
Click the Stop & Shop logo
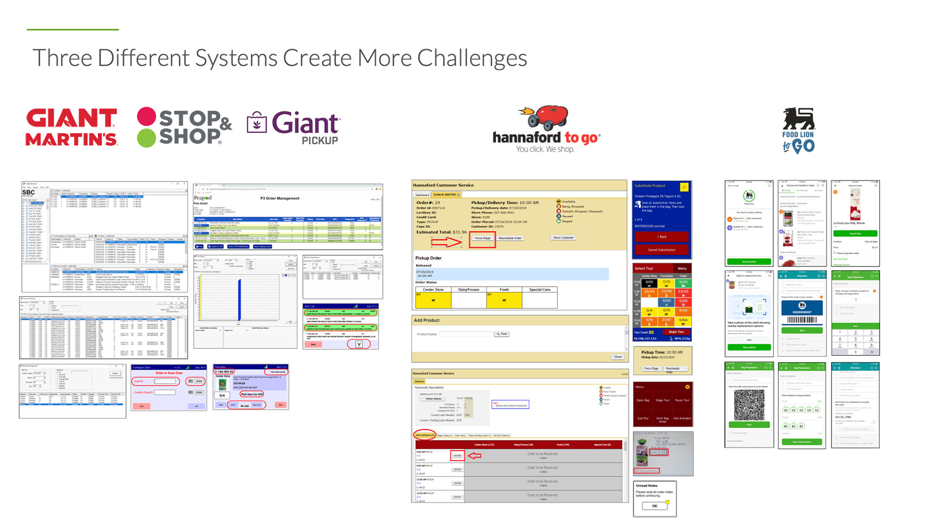184,128
